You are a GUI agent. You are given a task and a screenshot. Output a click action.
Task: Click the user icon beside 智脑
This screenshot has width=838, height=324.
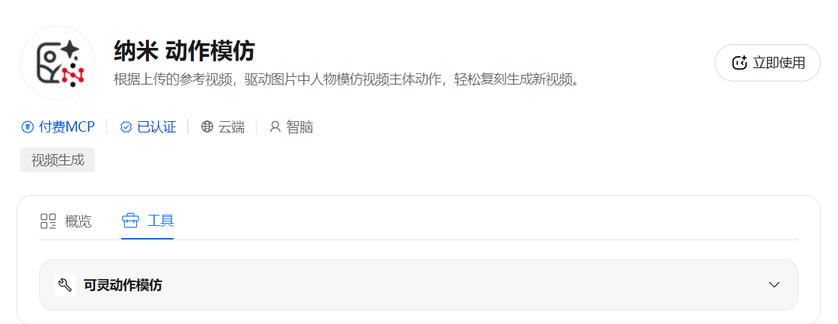(x=275, y=127)
